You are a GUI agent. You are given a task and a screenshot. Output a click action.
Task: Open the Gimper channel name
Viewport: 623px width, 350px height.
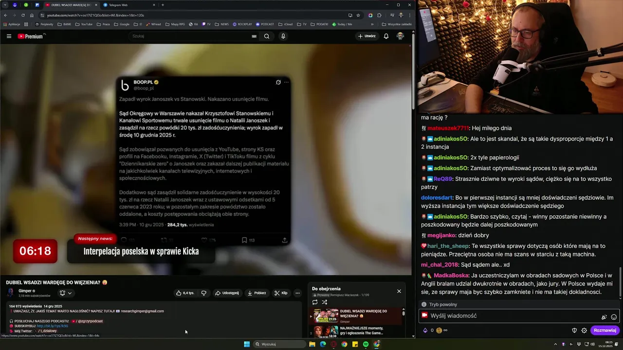[25, 291]
